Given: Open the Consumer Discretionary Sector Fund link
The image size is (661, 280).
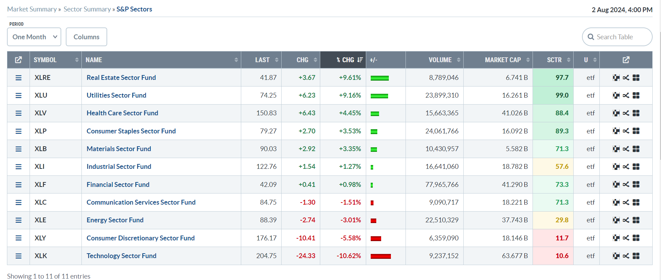Looking at the screenshot, I should pos(141,238).
